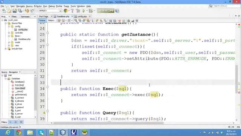This screenshot has width=241, height=136.
Task: Click the Open Project toolbar icon
Action: click(x=15, y=11)
